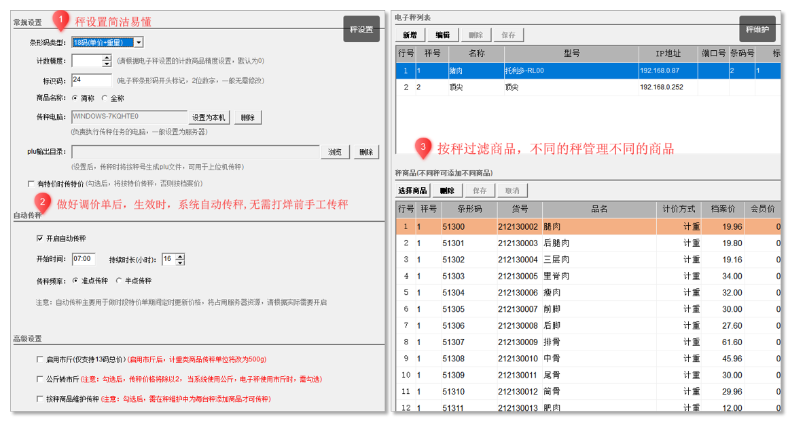Image resolution: width=788 pixels, height=421 pixels.
Task: Adjust the 持续时长 spinner showing 16
Action: coord(173,259)
